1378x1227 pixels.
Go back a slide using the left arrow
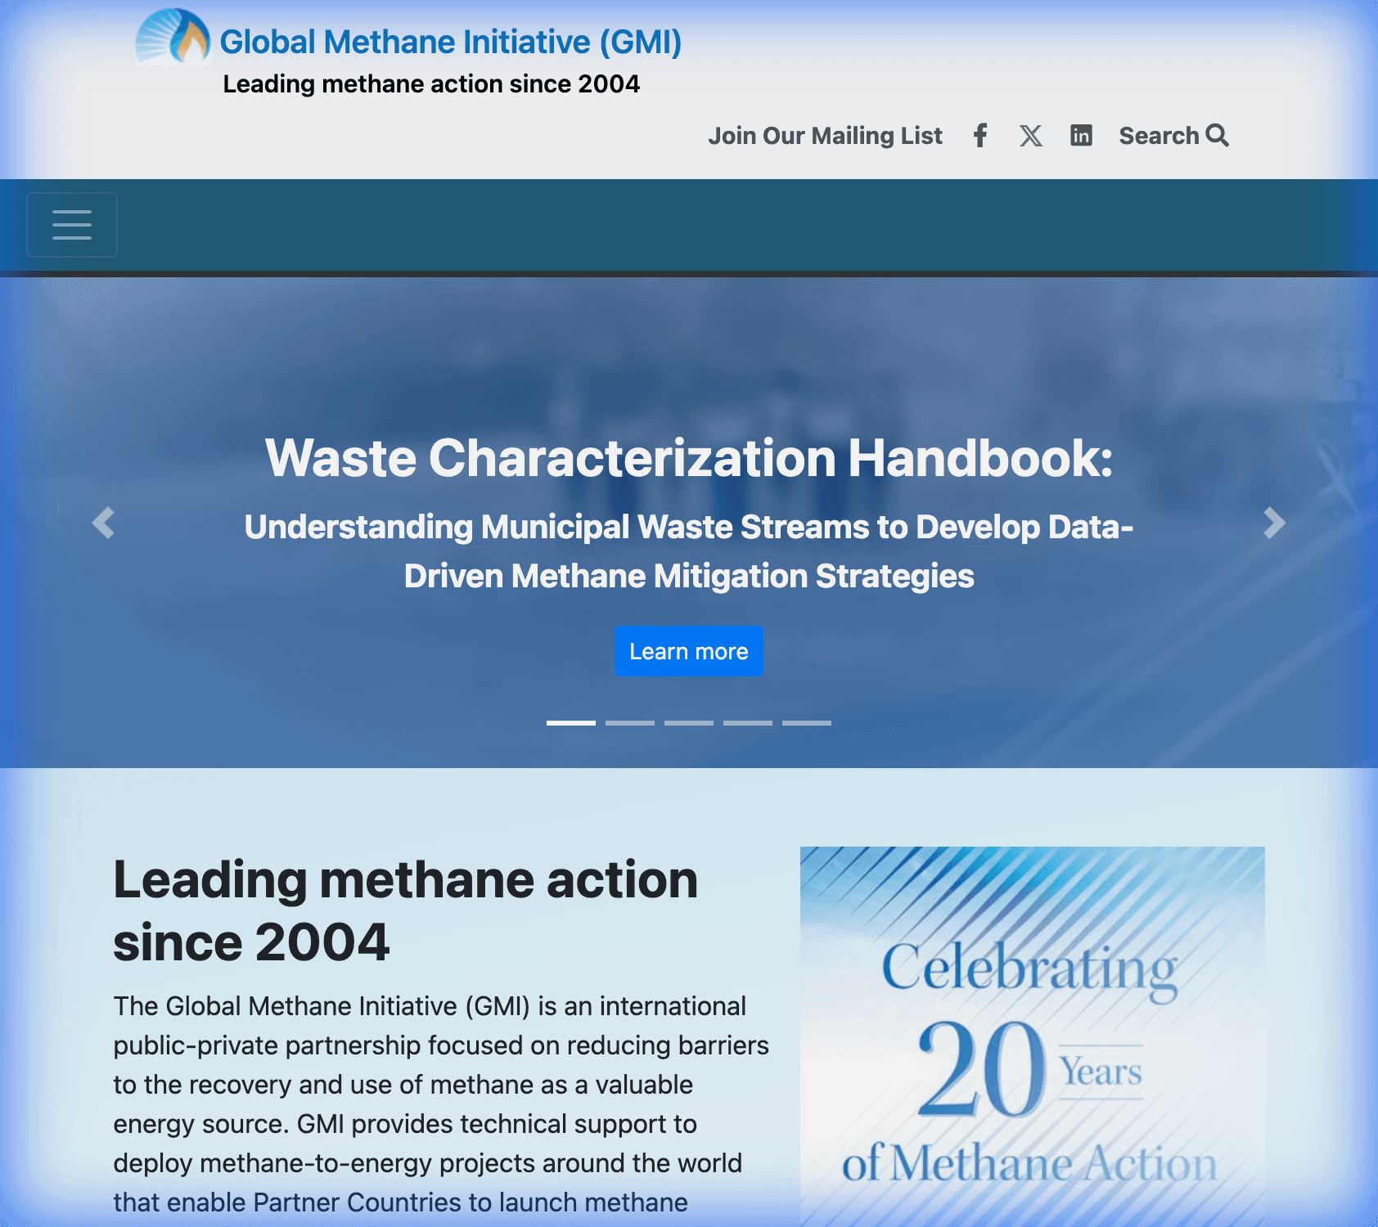tap(105, 524)
